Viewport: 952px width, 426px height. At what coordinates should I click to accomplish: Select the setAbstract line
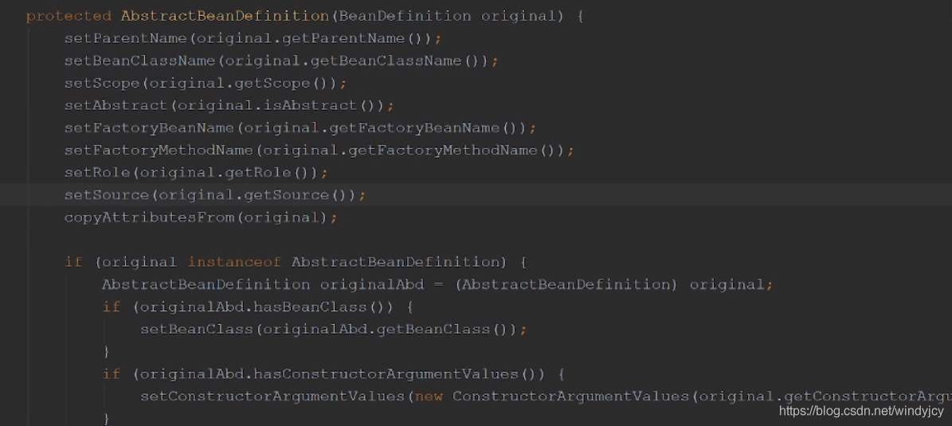[229, 106]
